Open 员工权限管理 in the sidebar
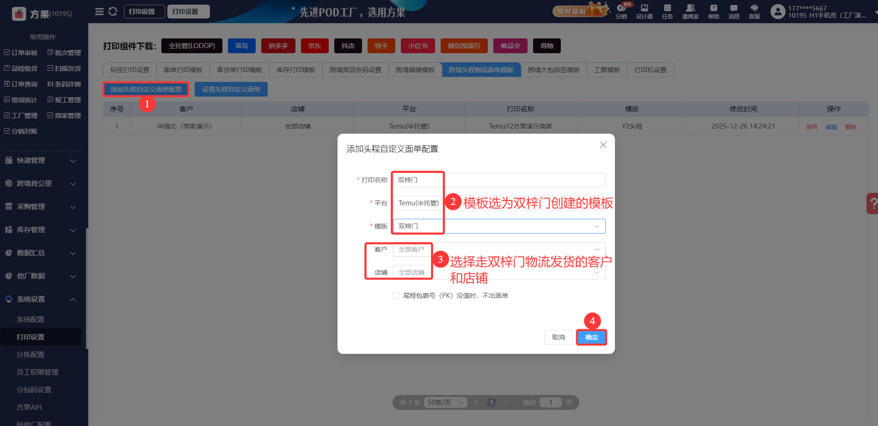Viewport: 878px width, 426px height. pos(37,372)
